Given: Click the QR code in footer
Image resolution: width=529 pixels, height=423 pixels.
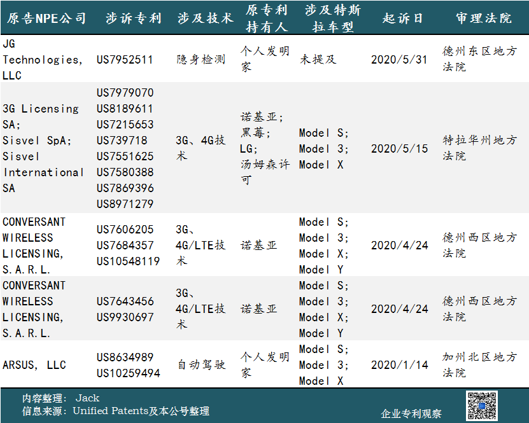Looking at the screenshot, I should coord(482,406).
